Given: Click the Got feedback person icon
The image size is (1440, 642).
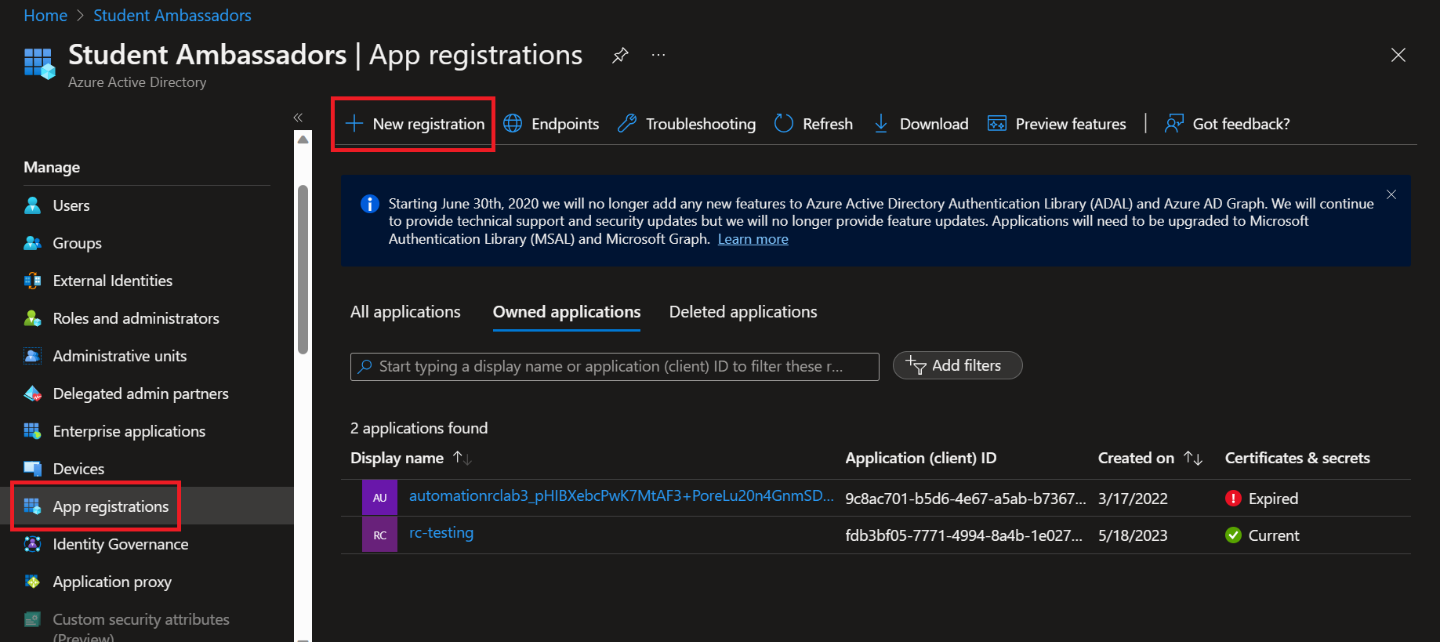Looking at the screenshot, I should click(x=1173, y=124).
